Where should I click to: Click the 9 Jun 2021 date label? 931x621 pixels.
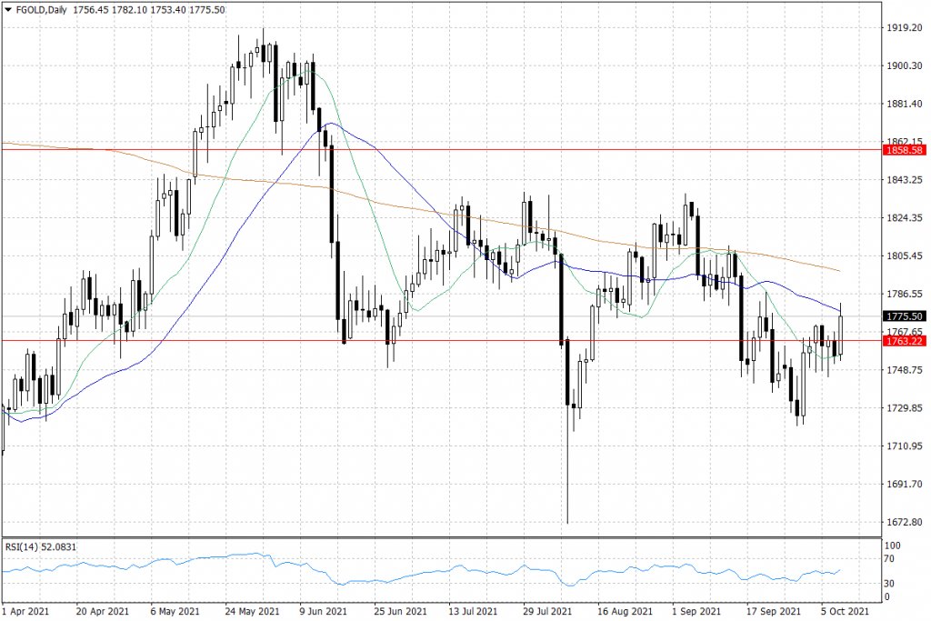pos(323,611)
